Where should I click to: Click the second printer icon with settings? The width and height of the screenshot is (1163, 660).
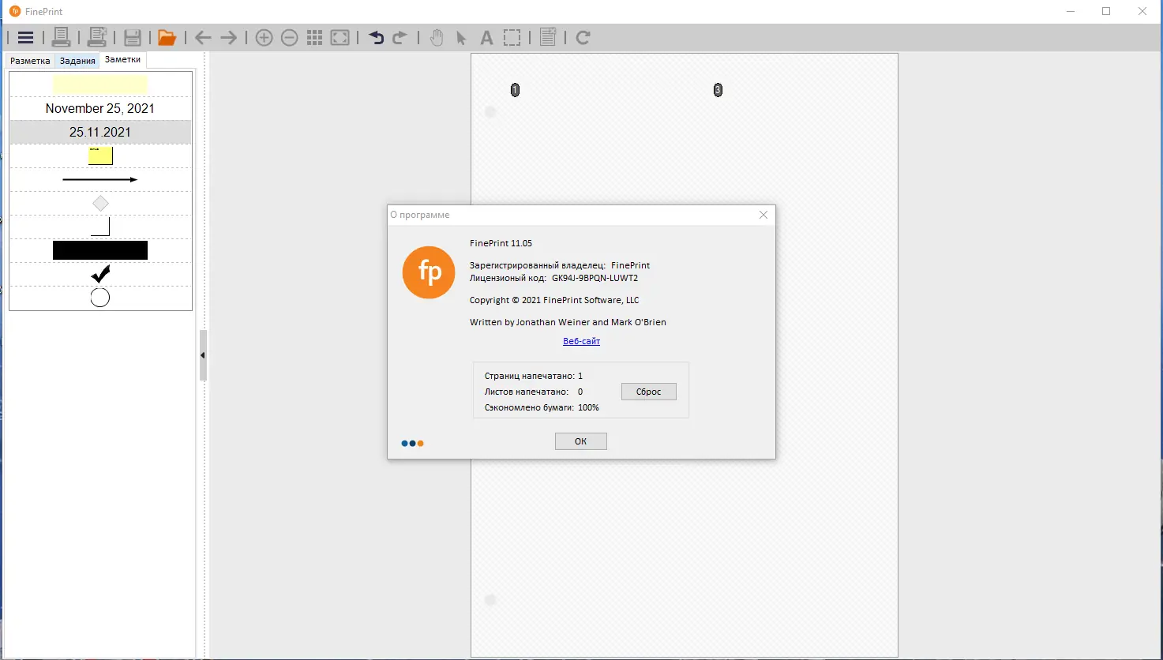tap(97, 37)
